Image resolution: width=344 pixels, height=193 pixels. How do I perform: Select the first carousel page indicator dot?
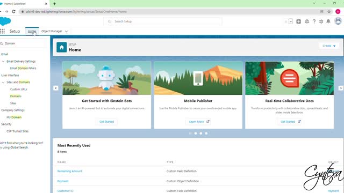click(190, 133)
